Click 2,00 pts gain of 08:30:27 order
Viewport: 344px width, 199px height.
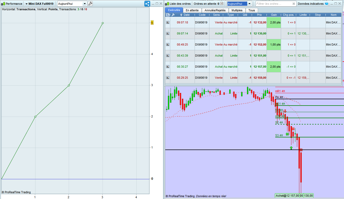274,67
